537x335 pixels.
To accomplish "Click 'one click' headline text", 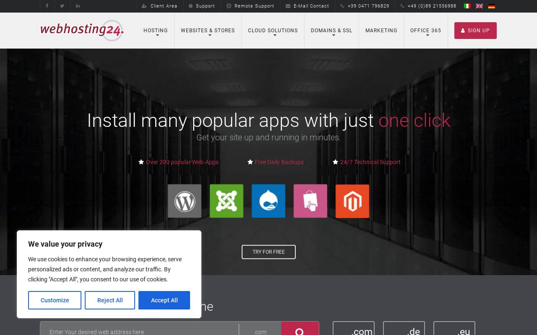I will (x=414, y=121).
